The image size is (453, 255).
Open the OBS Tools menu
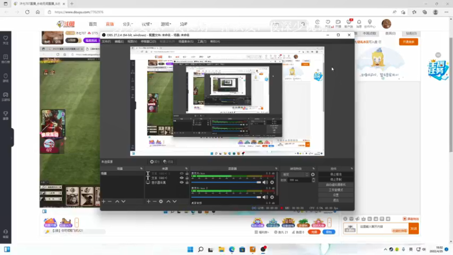[x=202, y=41]
